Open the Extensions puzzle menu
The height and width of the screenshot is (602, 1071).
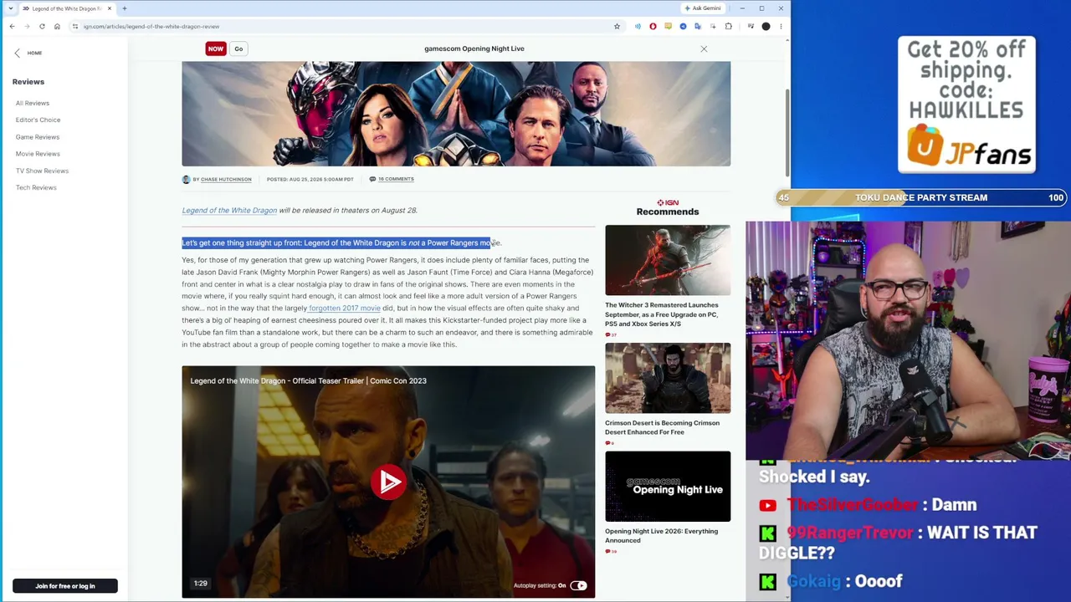point(728,26)
